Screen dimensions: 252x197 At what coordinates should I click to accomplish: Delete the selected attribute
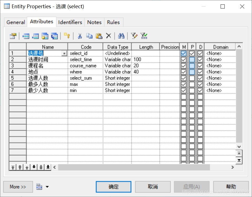click(108, 36)
